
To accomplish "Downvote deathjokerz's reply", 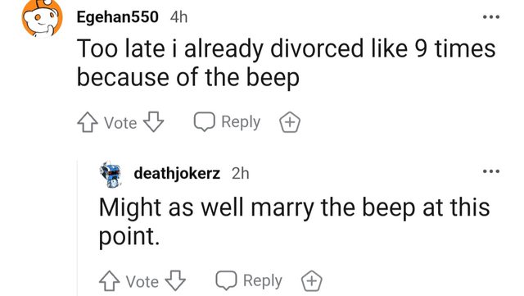I will [175, 280].
